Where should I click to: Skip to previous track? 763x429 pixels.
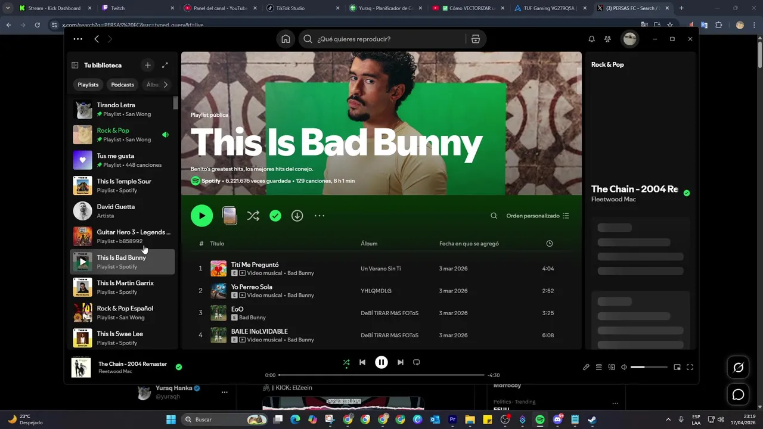pyautogui.click(x=362, y=362)
